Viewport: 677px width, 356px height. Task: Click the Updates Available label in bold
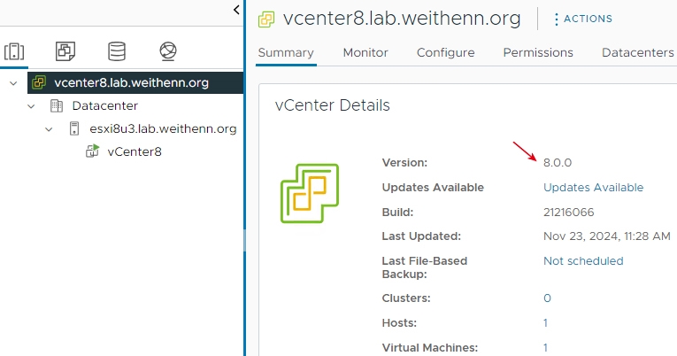(x=433, y=188)
